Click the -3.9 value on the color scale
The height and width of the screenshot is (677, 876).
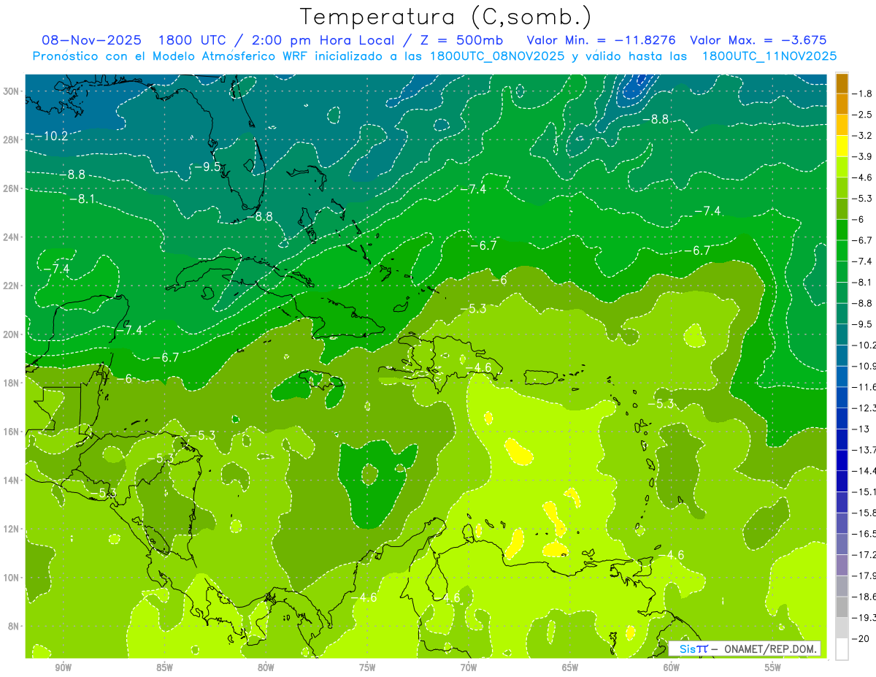862,156
